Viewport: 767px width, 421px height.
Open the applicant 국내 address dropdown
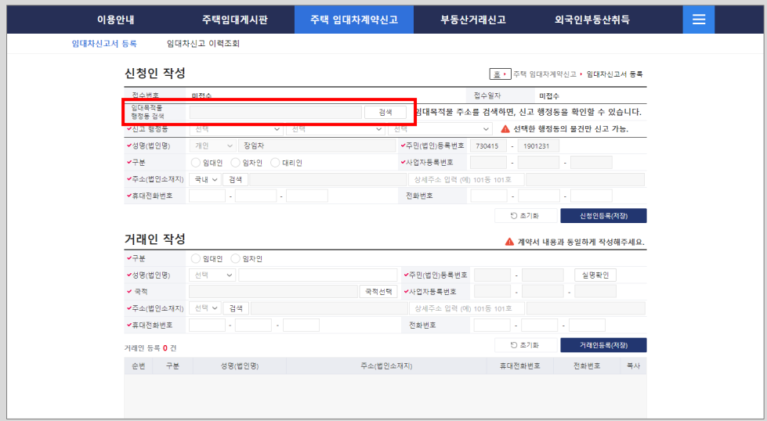[205, 179]
